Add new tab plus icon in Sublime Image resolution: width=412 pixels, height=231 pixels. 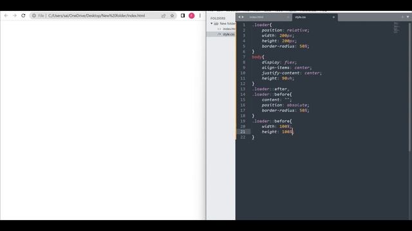[x=402, y=17]
